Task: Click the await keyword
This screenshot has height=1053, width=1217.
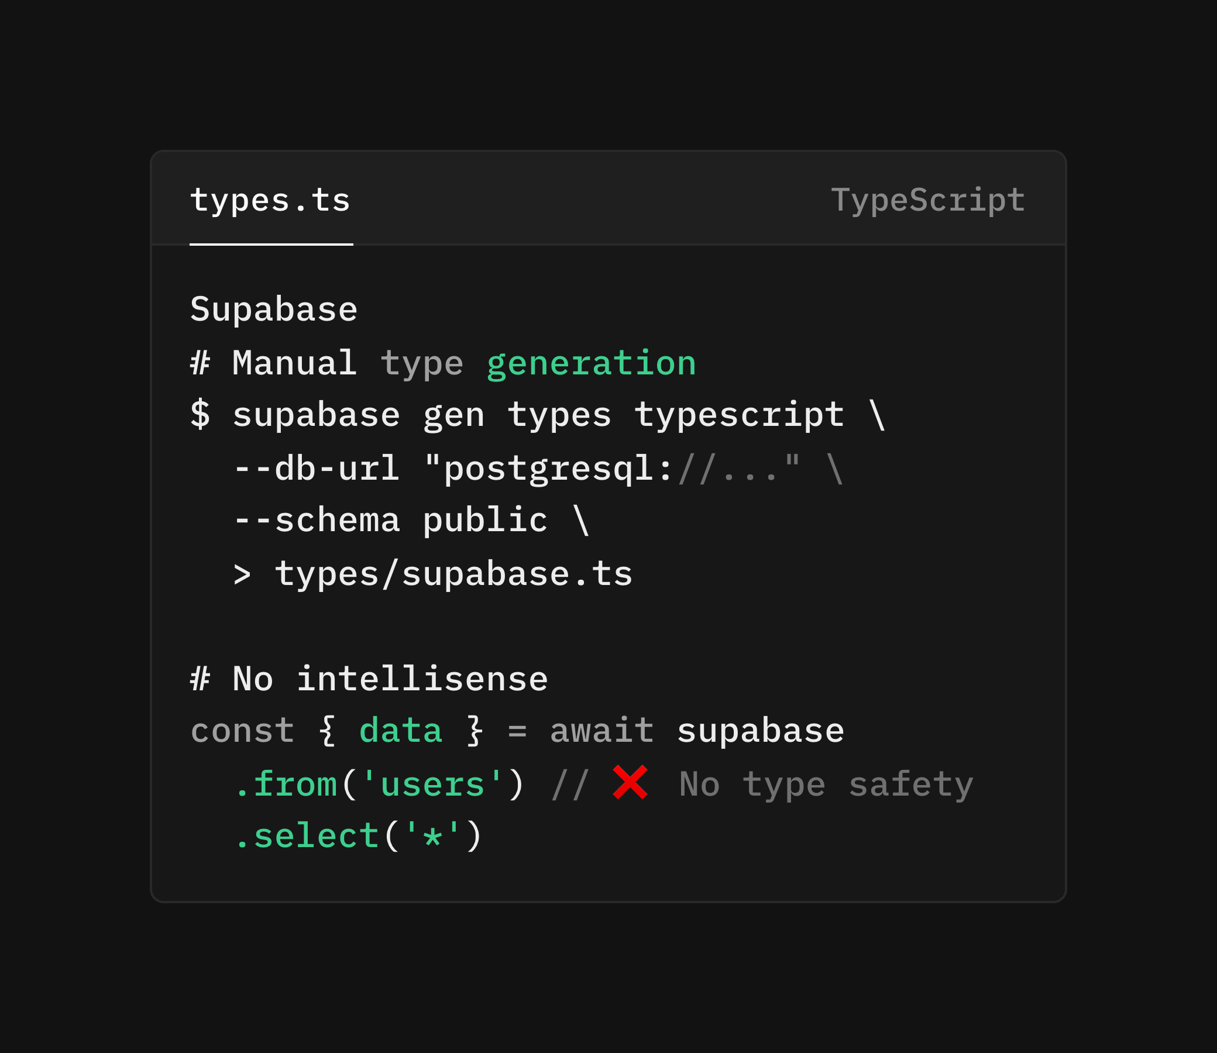Action: point(601,731)
